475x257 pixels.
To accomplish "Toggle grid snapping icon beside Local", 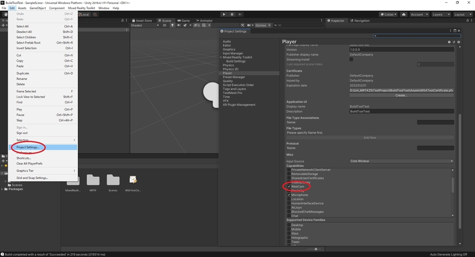I will click(x=95, y=14).
